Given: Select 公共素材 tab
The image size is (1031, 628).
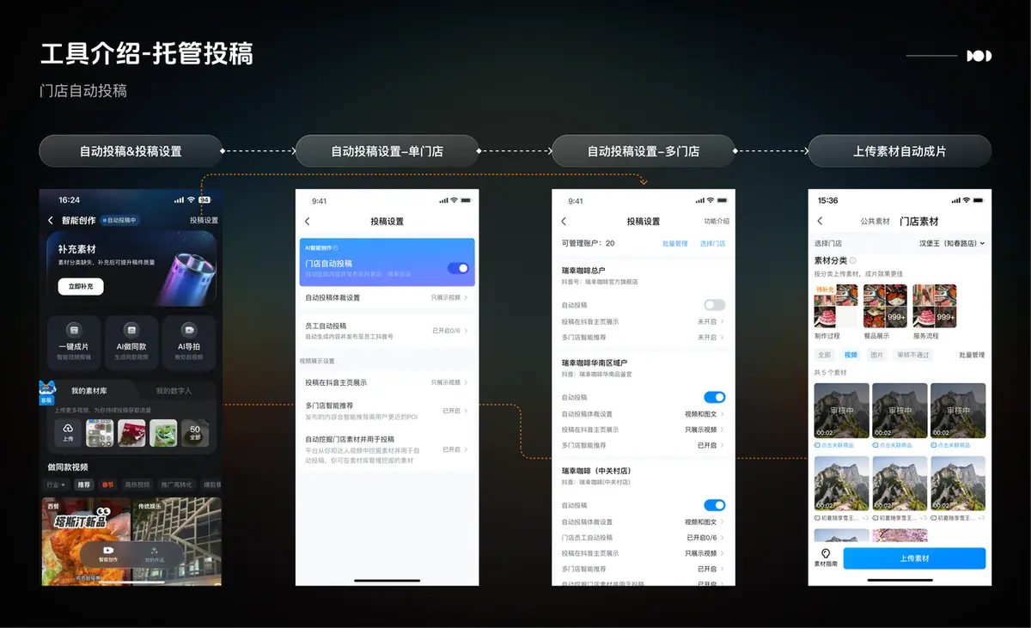Looking at the screenshot, I should (x=875, y=222).
